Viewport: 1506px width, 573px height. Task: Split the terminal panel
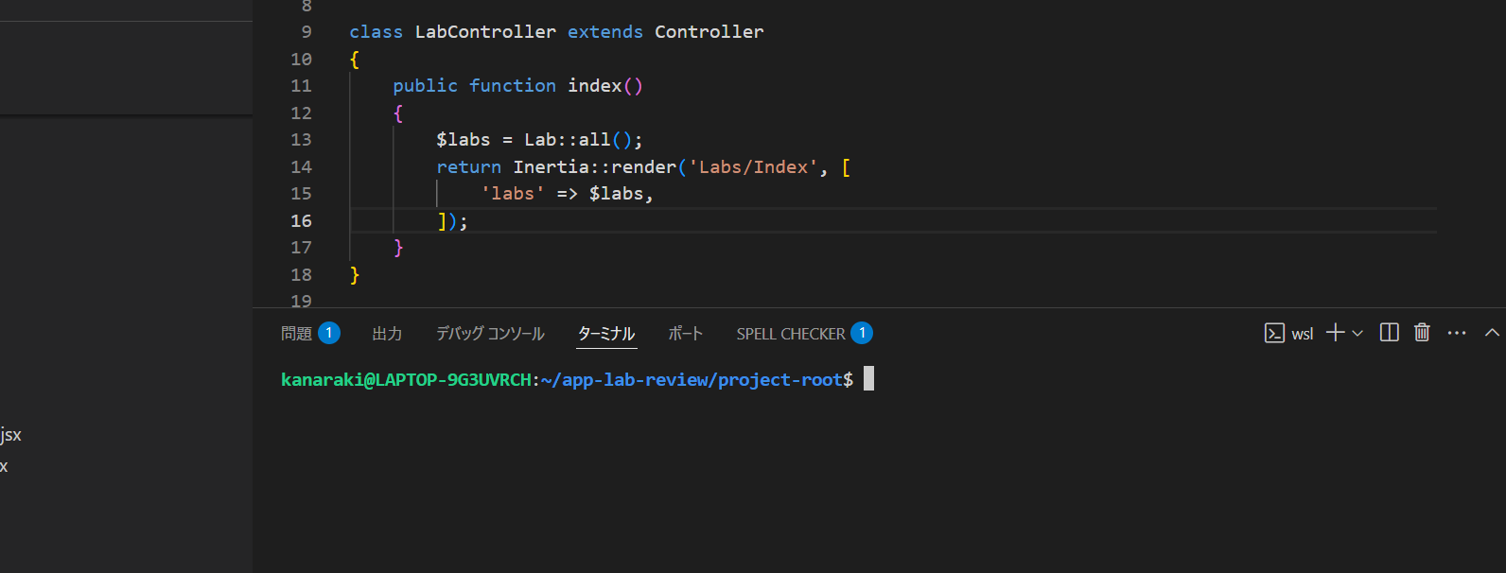1389,333
